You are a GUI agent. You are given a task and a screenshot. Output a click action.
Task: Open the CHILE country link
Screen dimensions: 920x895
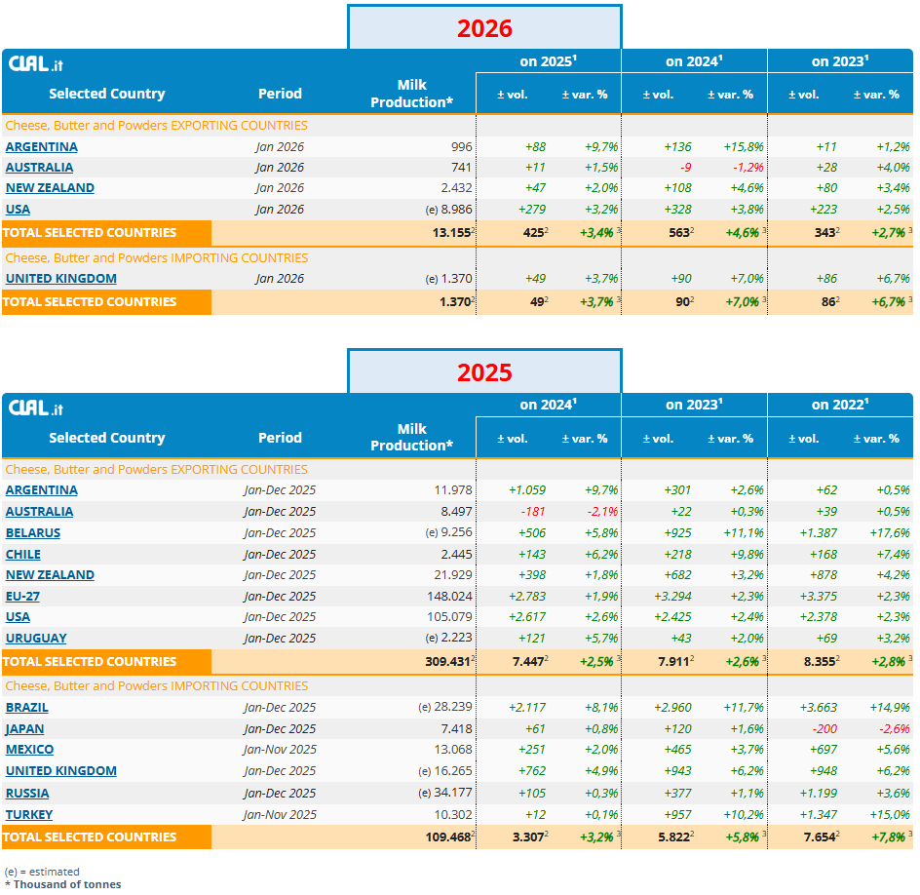pos(24,555)
